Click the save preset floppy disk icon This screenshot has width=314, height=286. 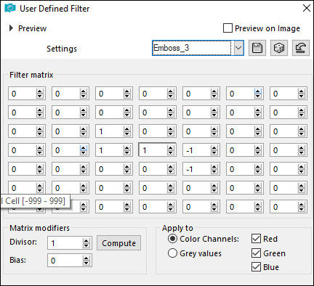click(257, 48)
